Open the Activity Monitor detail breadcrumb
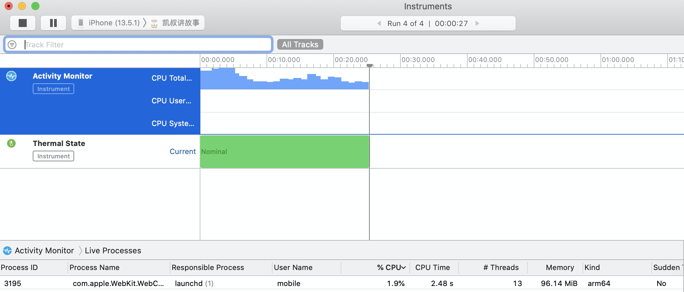Screen dimensions: 684x292 coord(44,251)
